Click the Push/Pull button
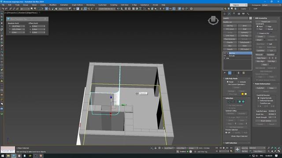The width and height of the screenshot is (282, 158). 260,88
